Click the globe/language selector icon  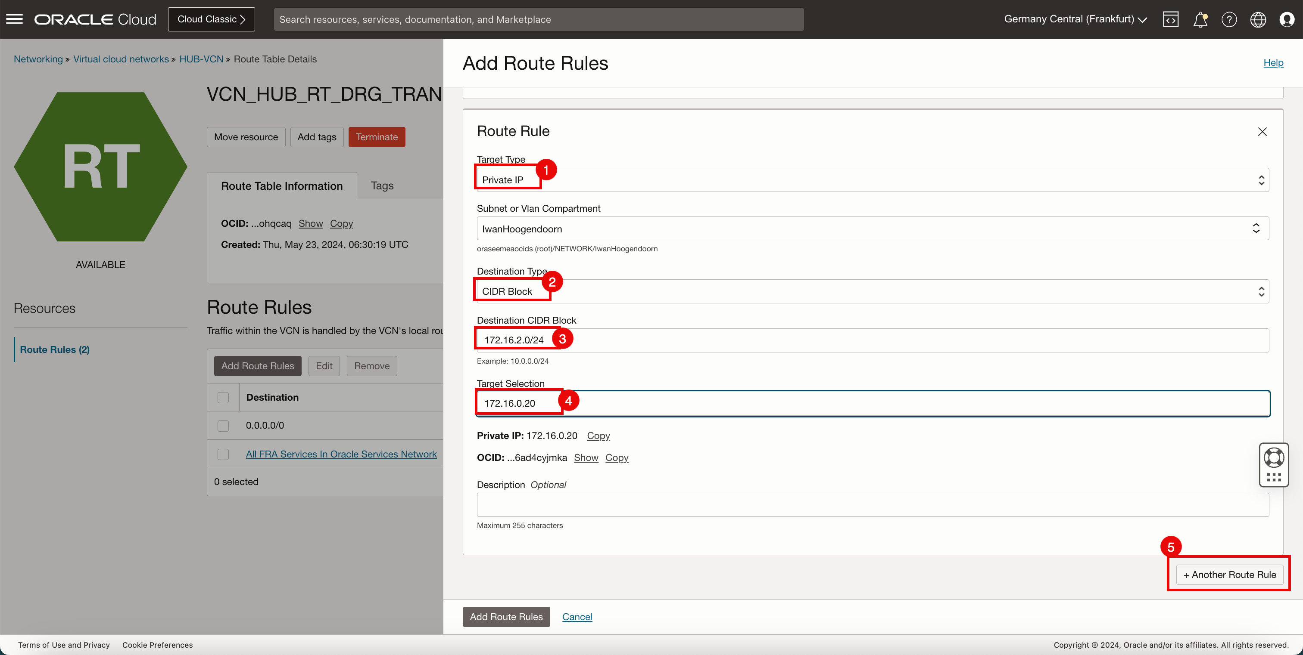(1258, 19)
